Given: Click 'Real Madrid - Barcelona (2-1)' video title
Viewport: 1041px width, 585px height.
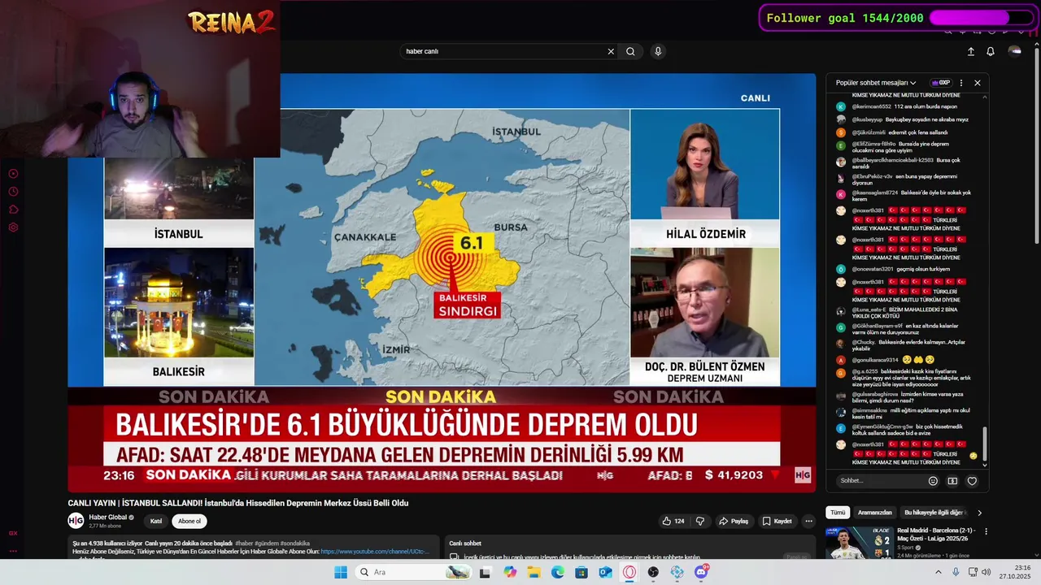Looking at the screenshot, I should [x=937, y=534].
